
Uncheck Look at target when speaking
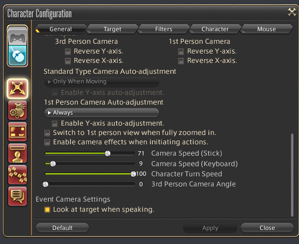[x=47, y=210]
